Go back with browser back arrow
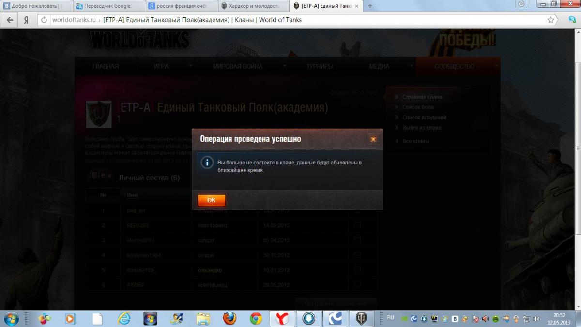The height and width of the screenshot is (327, 581). click(x=10, y=20)
